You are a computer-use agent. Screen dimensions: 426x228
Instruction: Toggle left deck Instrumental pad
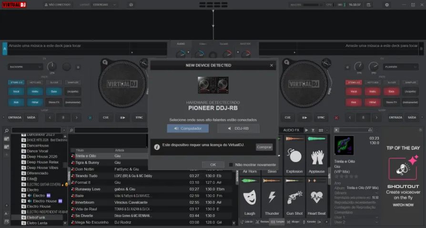pyautogui.click(x=73, y=102)
